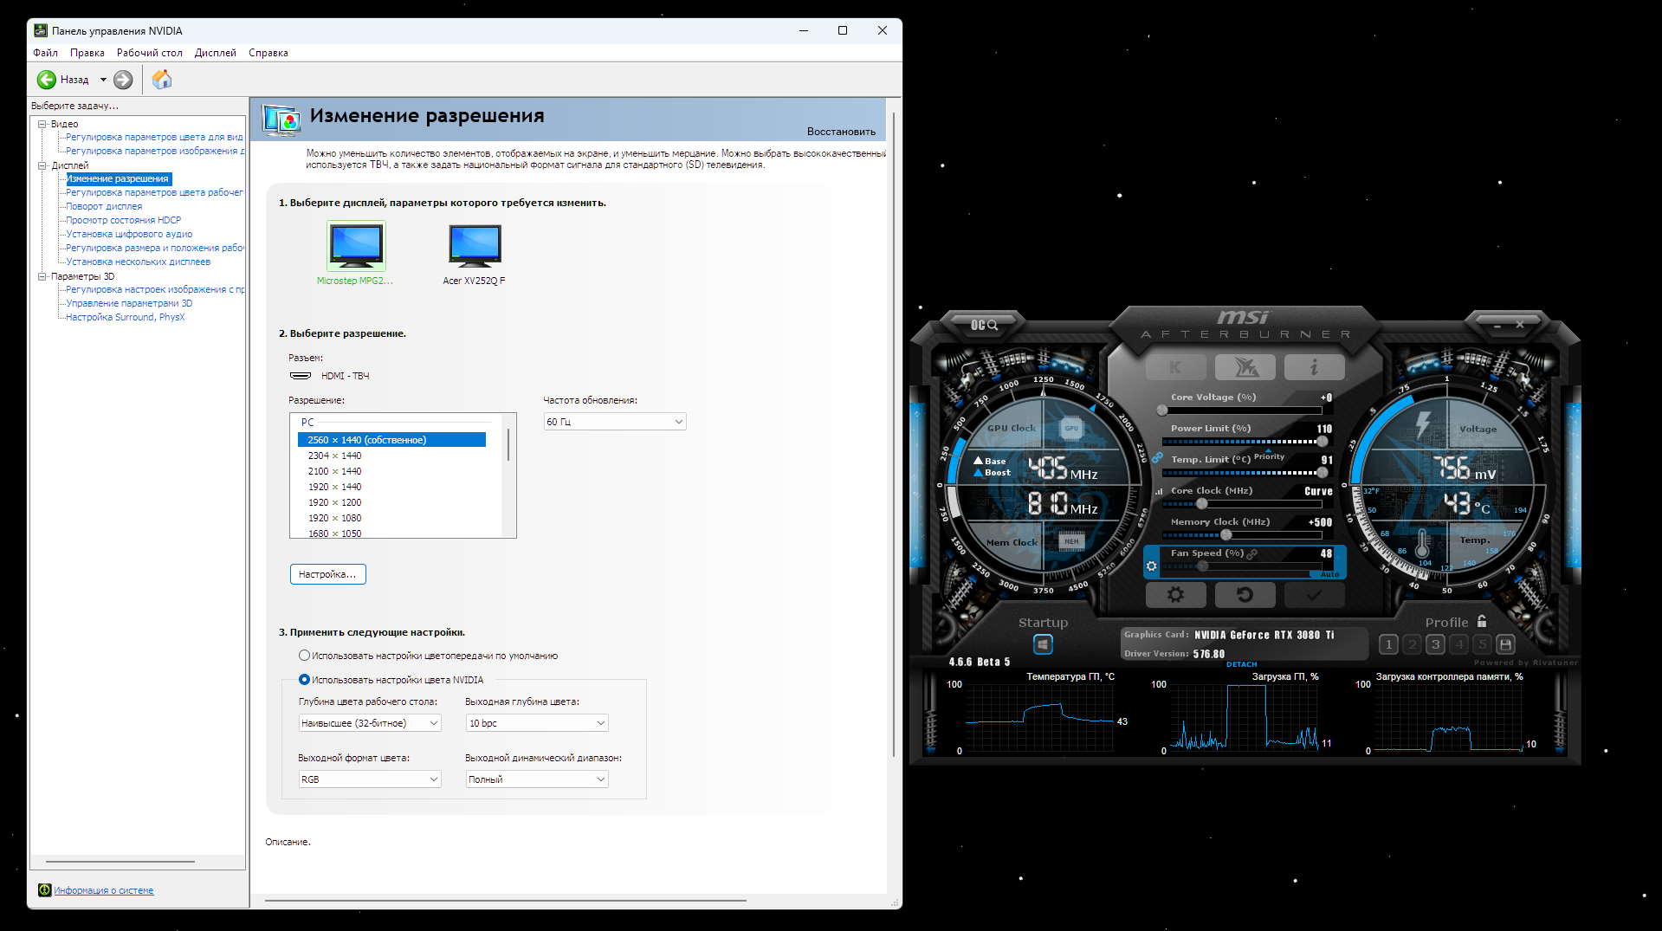Screen dimensions: 1662x931
Task: Open the Дисплей menu in menu bar
Action: [216, 53]
